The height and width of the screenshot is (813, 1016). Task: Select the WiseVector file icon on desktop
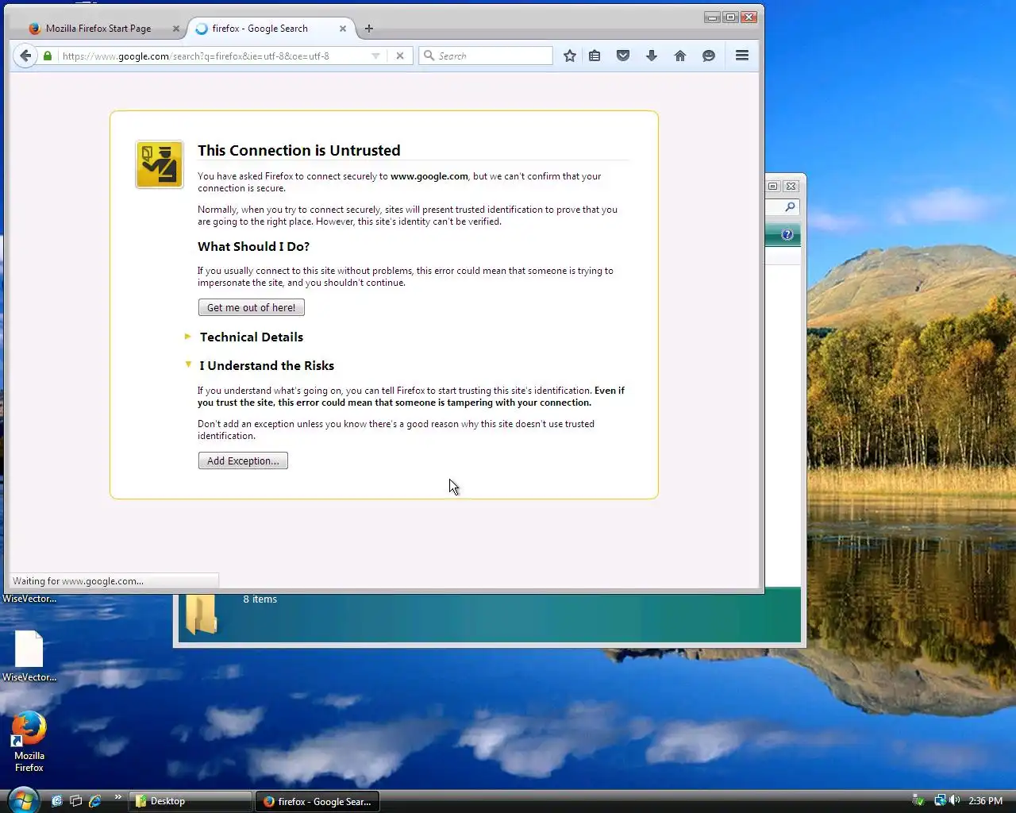pos(29,657)
